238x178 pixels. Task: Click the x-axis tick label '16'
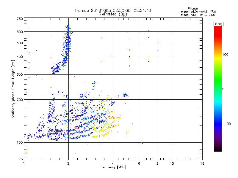(x=202, y=163)
